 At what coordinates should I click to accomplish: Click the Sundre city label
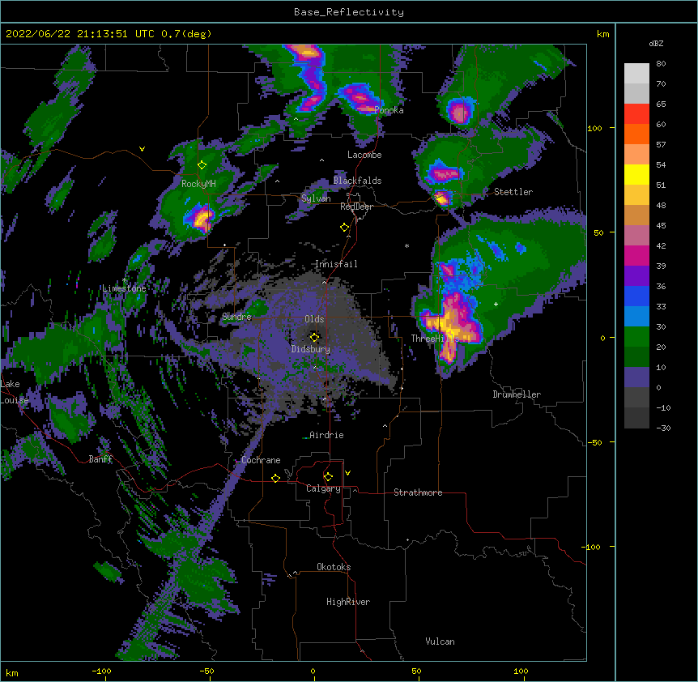tap(236, 317)
